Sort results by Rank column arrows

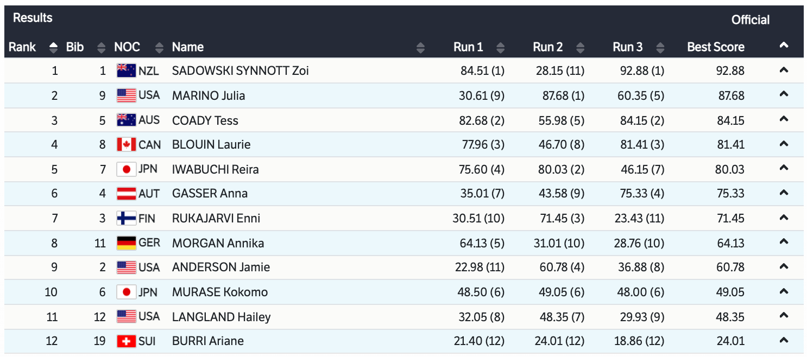[x=53, y=48]
